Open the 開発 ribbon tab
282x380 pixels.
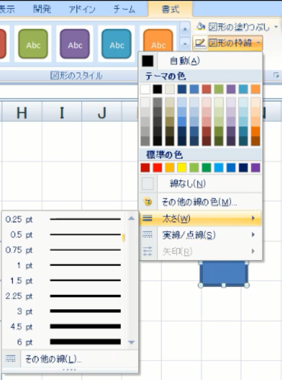[42, 9]
